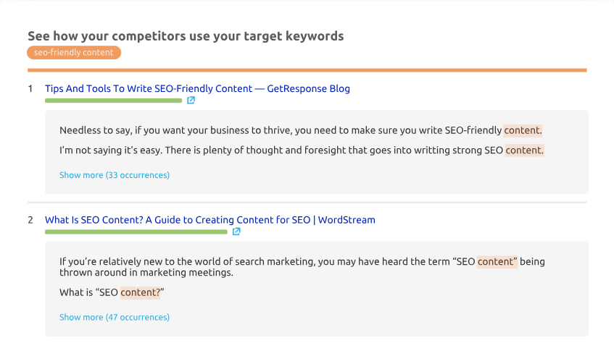
Task: Click the orange divider line below keyword tag
Action: click(x=307, y=70)
